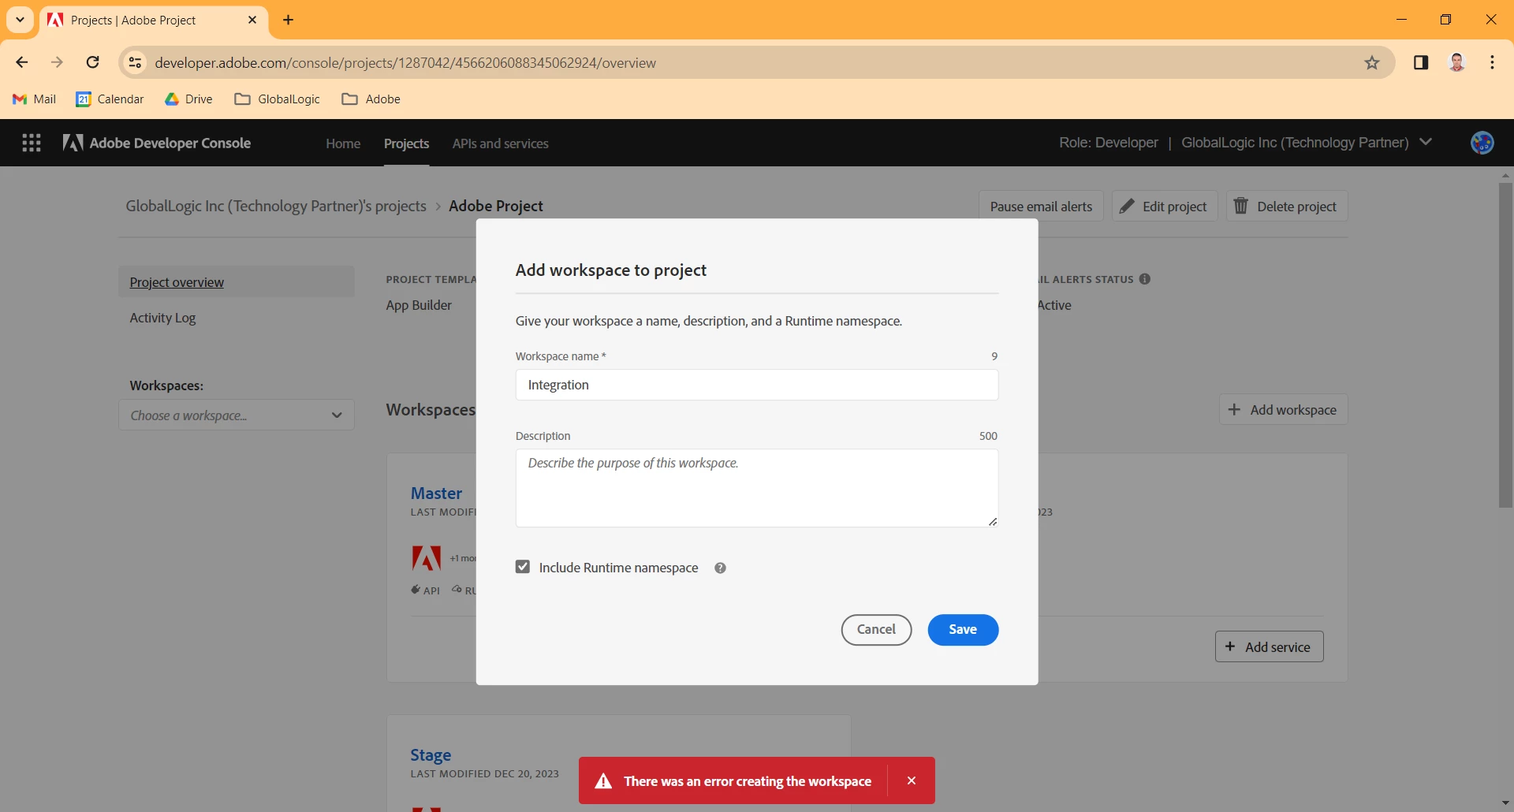
Task: Open the Chrome profile avatar
Action: click(x=1457, y=63)
